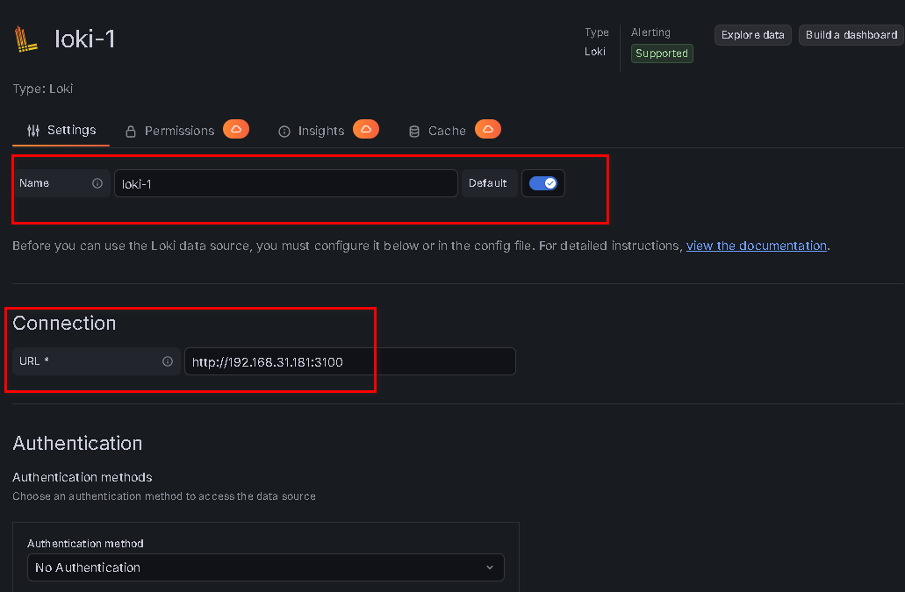This screenshot has width=905, height=592.
Task: Open the Authentication method dropdown
Action: 265,567
